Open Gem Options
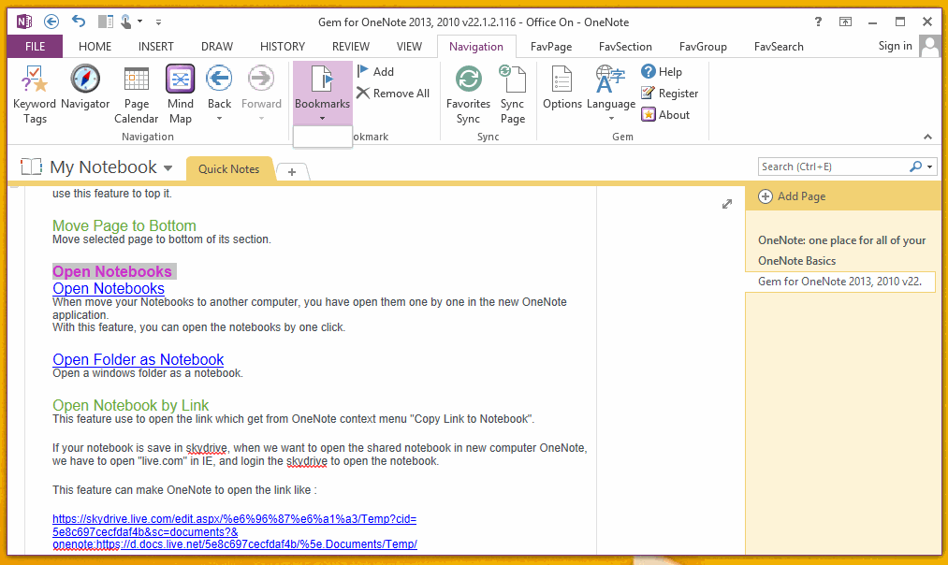 pyautogui.click(x=562, y=88)
